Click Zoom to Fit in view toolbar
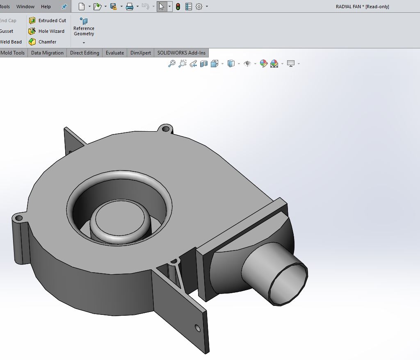The height and width of the screenshot is (360, 420). [x=172, y=64]
